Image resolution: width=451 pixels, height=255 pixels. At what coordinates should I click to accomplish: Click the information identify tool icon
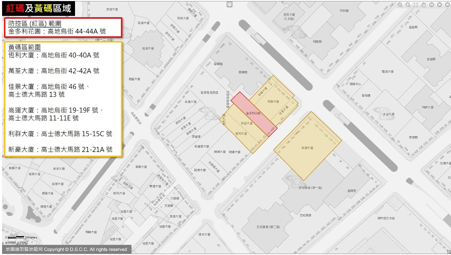click(432, 5)
